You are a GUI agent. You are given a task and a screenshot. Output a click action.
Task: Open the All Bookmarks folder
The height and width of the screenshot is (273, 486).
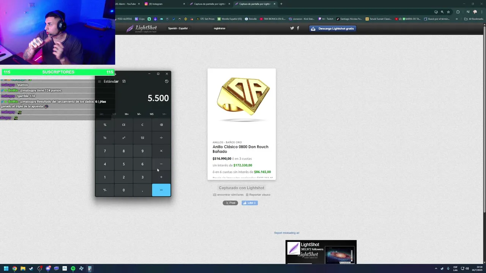tap(474, 19)
